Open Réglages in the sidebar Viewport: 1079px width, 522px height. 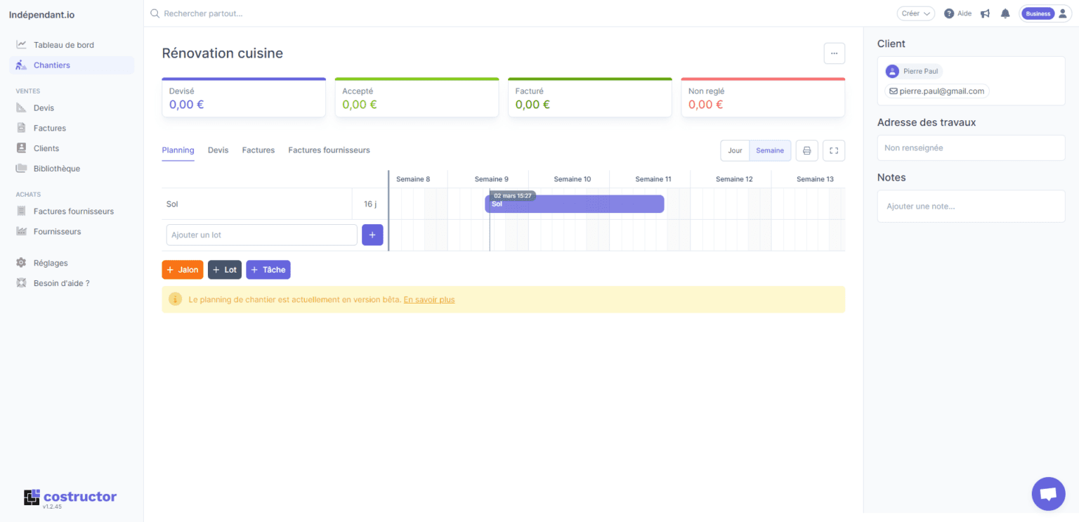click(x=51, y=263)
